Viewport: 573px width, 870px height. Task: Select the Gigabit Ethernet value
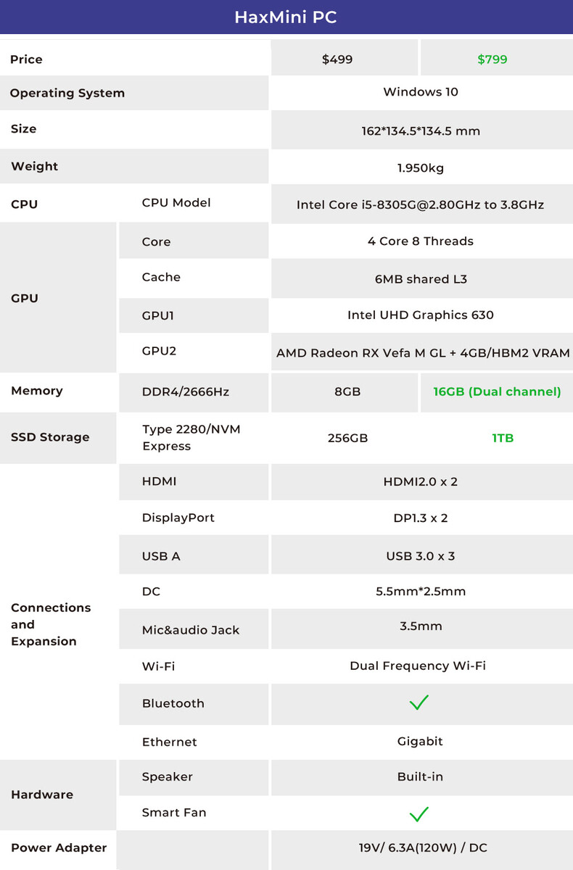pos(420,741)
